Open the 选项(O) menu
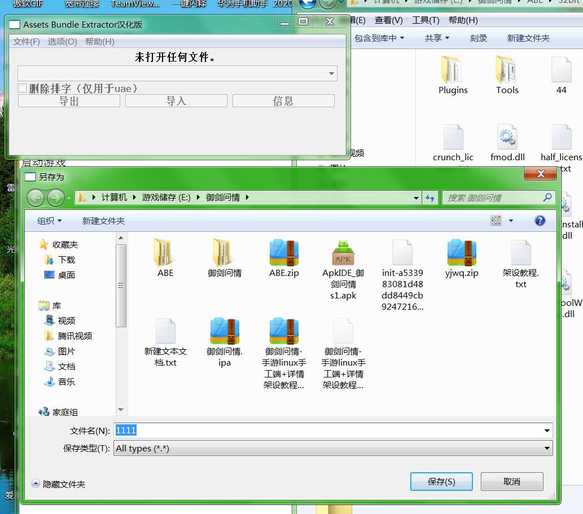Viewport: 583px width, 514px height. (62, 42)
